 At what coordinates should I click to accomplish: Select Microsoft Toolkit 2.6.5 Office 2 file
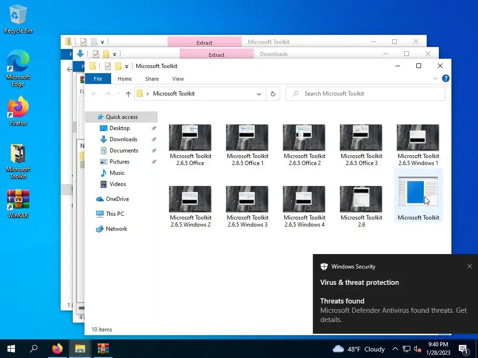[304, 145]
